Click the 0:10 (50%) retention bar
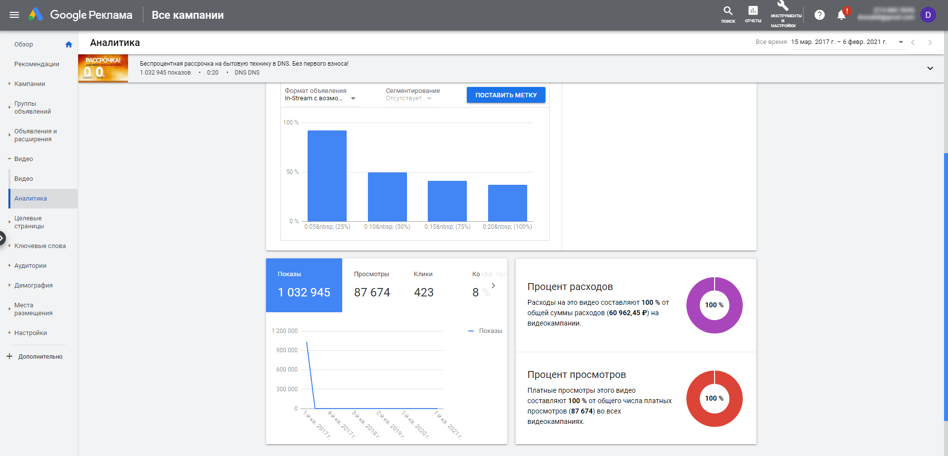948x456 pixels. pos(387,197)
